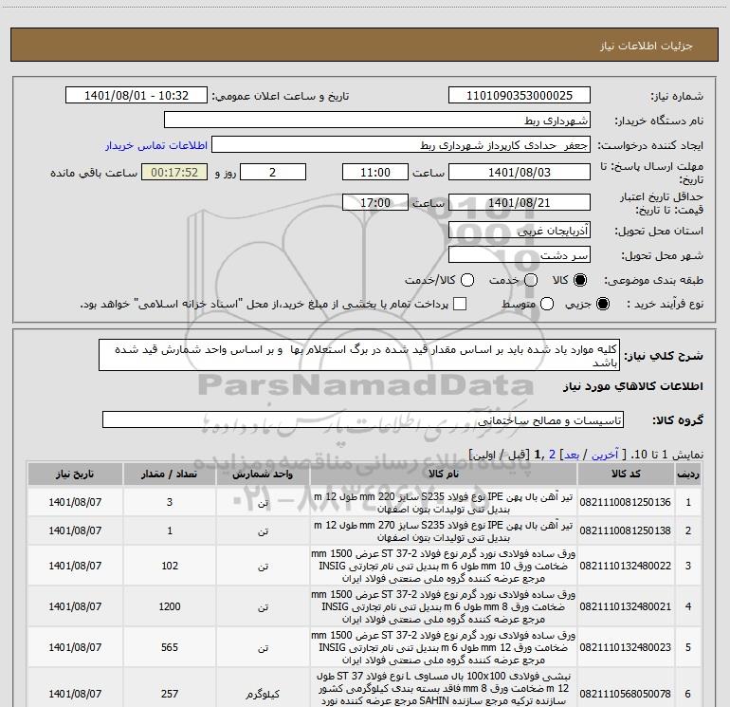Click the نام کالا column header

(444, 474)
